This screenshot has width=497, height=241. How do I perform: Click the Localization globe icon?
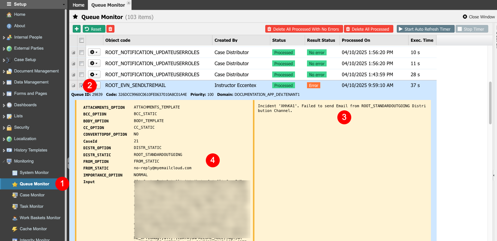click(9, 139)
